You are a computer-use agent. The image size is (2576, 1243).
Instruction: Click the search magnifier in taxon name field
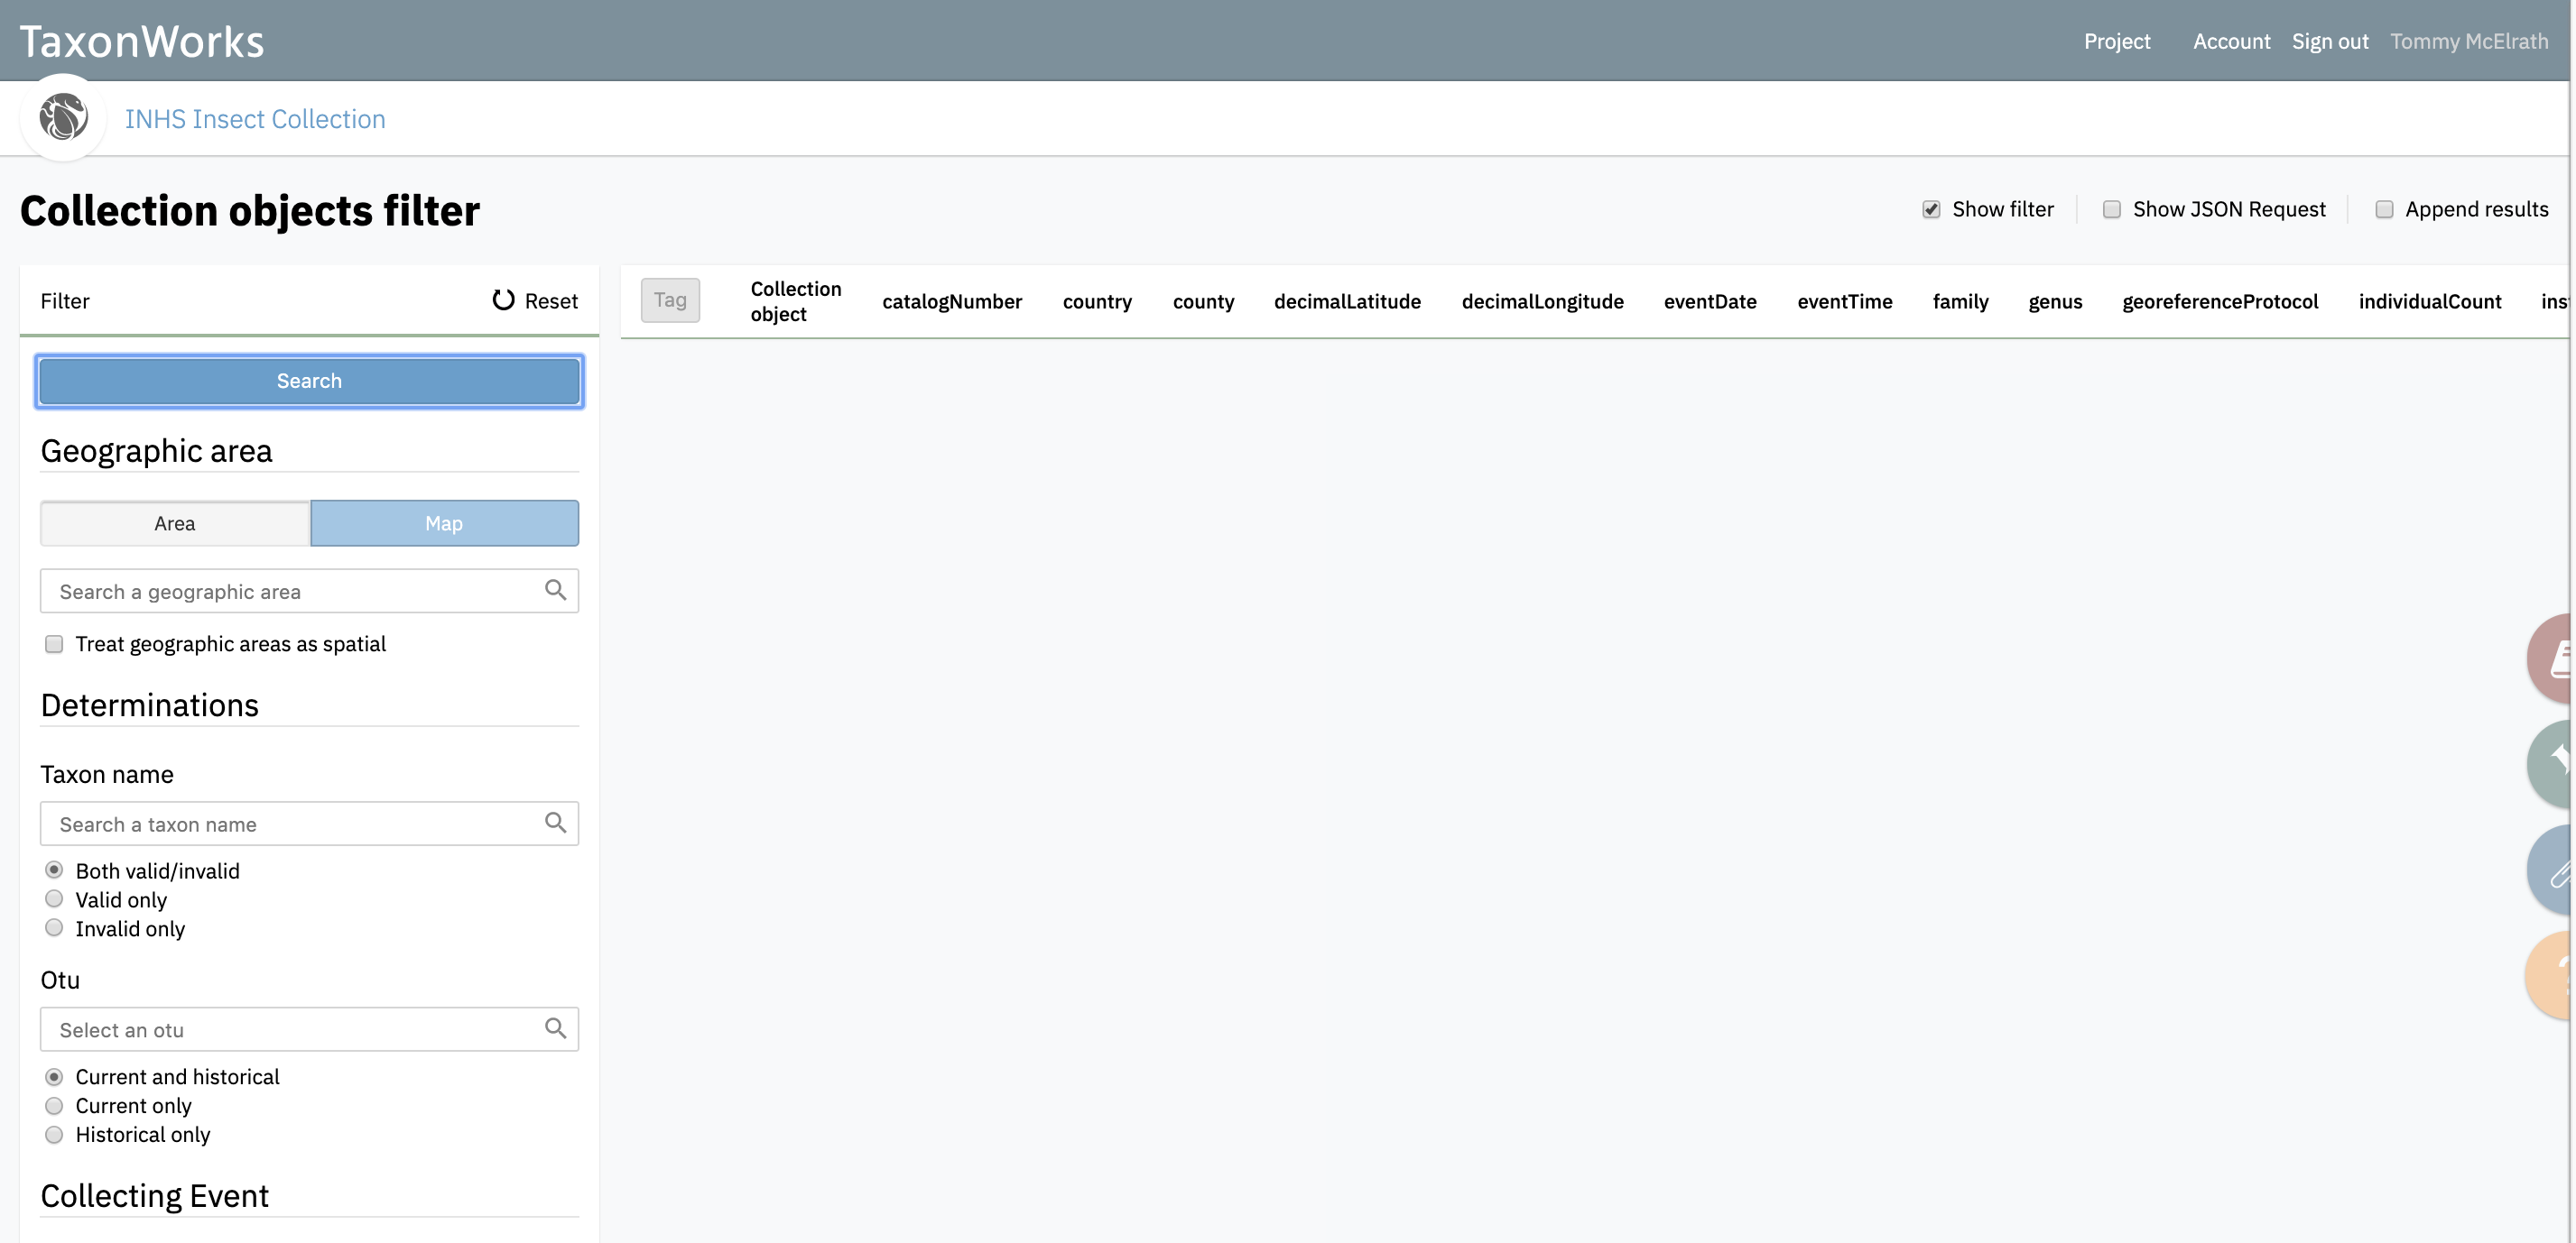[556, 824]
